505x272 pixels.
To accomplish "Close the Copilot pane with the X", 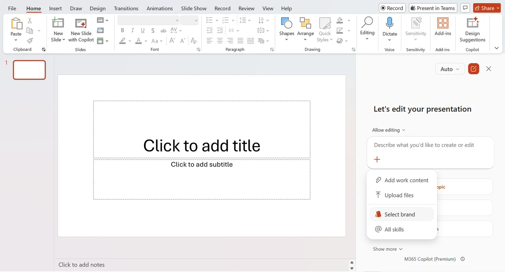I will 488,69.
